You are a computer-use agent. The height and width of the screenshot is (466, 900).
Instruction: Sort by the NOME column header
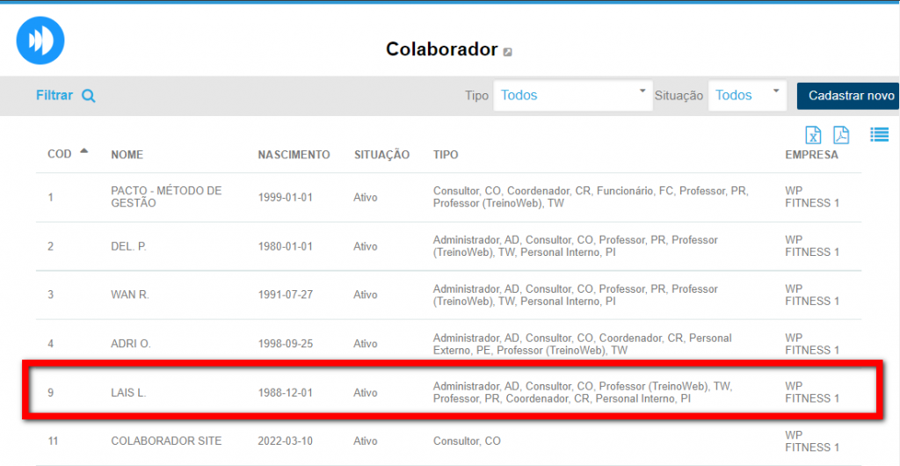(x=127, y=155)
